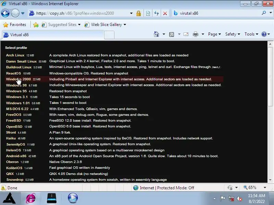The image size is (274, 205).
Task: Open a new blank tab
Action: 109,35
